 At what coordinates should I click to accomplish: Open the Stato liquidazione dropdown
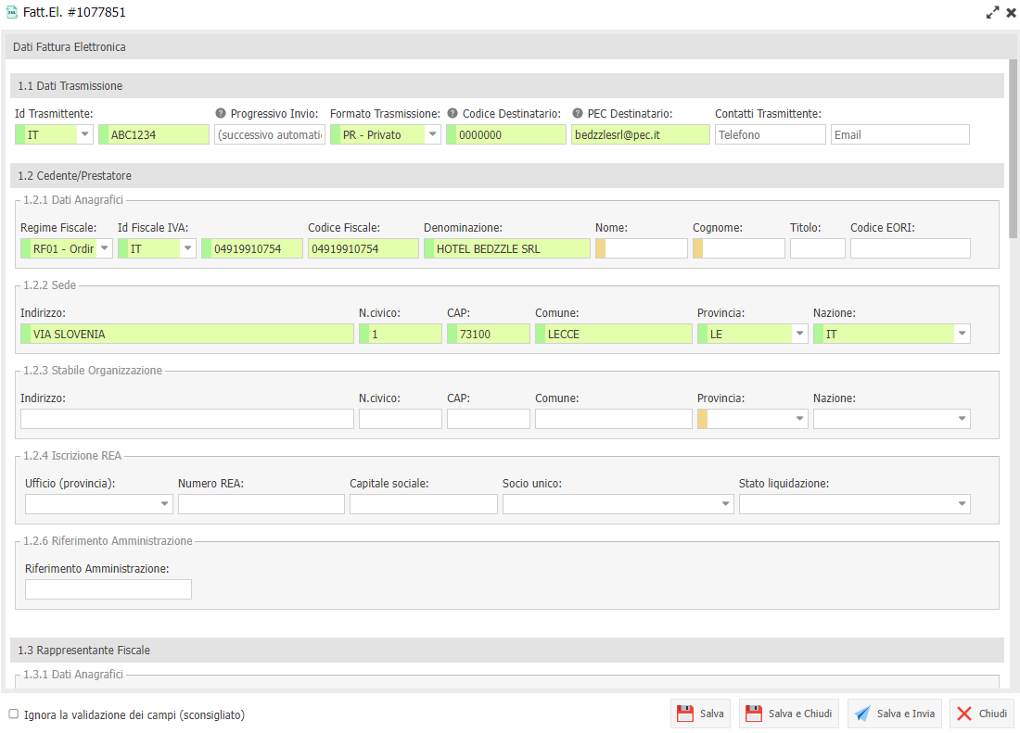[x=962, y=504]
